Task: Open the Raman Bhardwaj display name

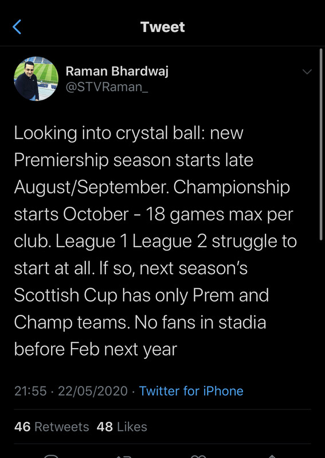Action: (x=117, y=71)
